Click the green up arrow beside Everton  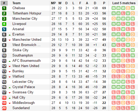10,35
